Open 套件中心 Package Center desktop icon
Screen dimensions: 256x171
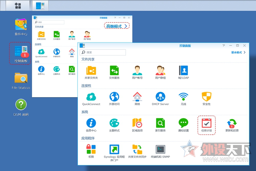(21, 27)
